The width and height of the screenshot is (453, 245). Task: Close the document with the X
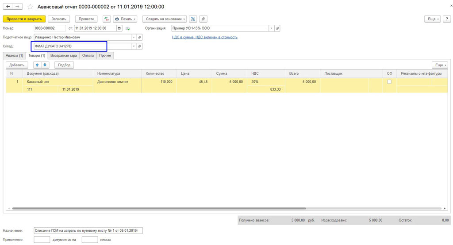451,6
